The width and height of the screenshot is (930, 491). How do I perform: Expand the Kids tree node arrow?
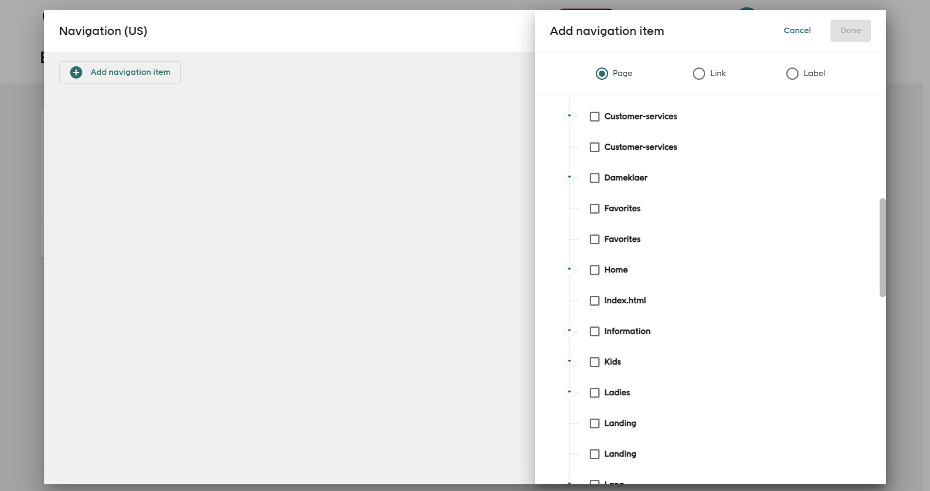click(569, 361)
